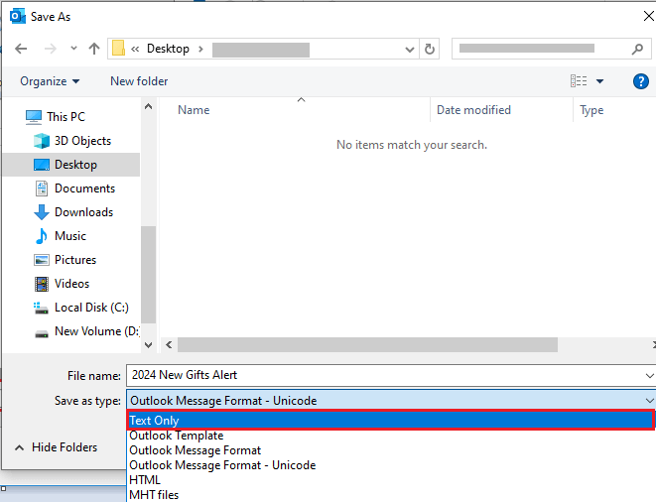Refresh the current folder view
Image resolution: width=656 pixels, height=502 pixels.
click(430, 49)
